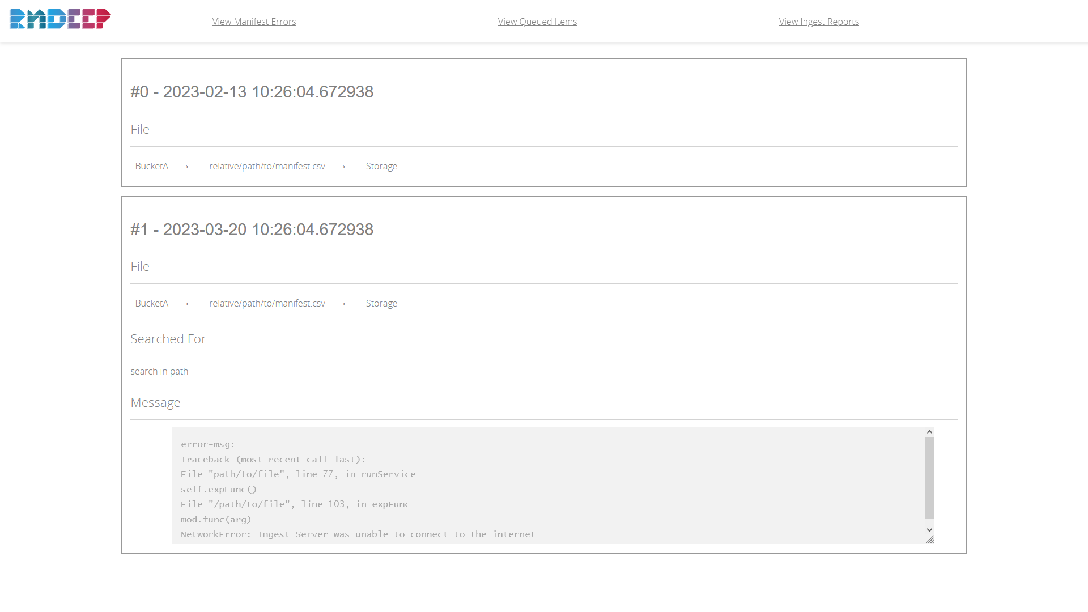
Task: Click arrow after BucketA in entry #0
Action: point(184,167)
